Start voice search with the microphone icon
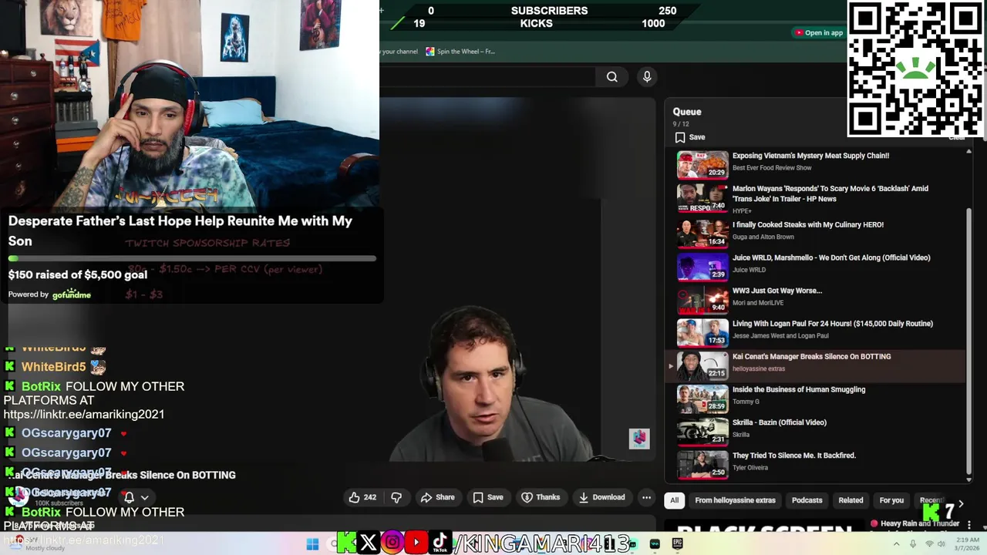 click(647, 76)
